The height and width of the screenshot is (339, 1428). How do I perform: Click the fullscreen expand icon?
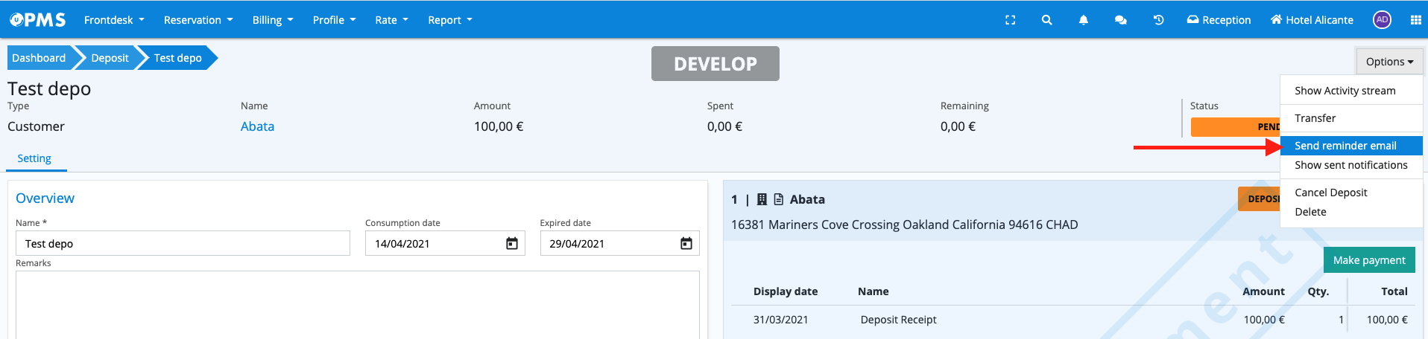pyautogui.click(x=1010, y=20)
